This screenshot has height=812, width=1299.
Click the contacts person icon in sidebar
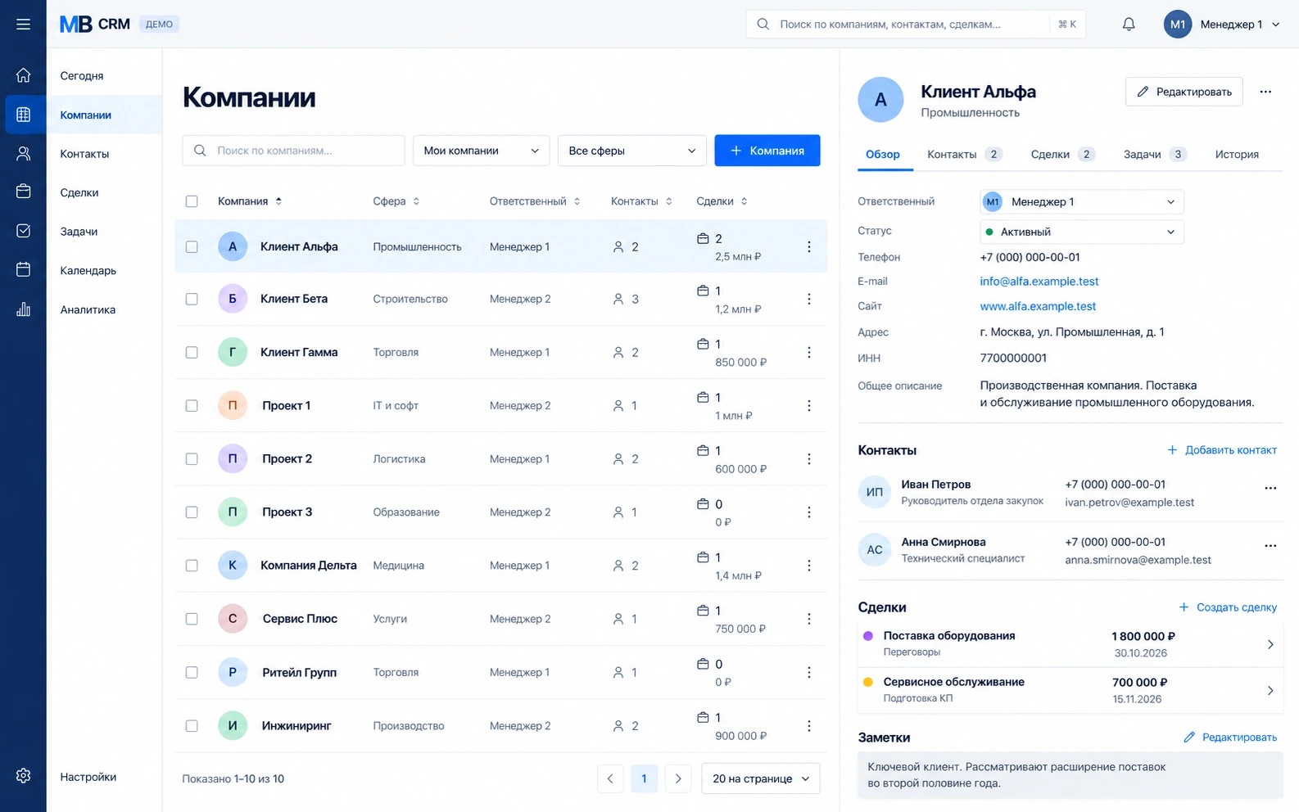coord(23,153)
